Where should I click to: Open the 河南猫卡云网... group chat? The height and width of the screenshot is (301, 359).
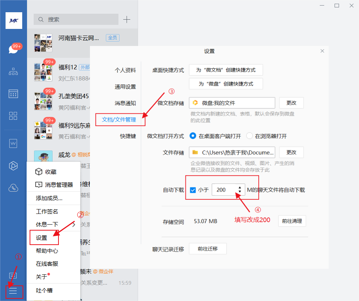[x=83, y=43]
